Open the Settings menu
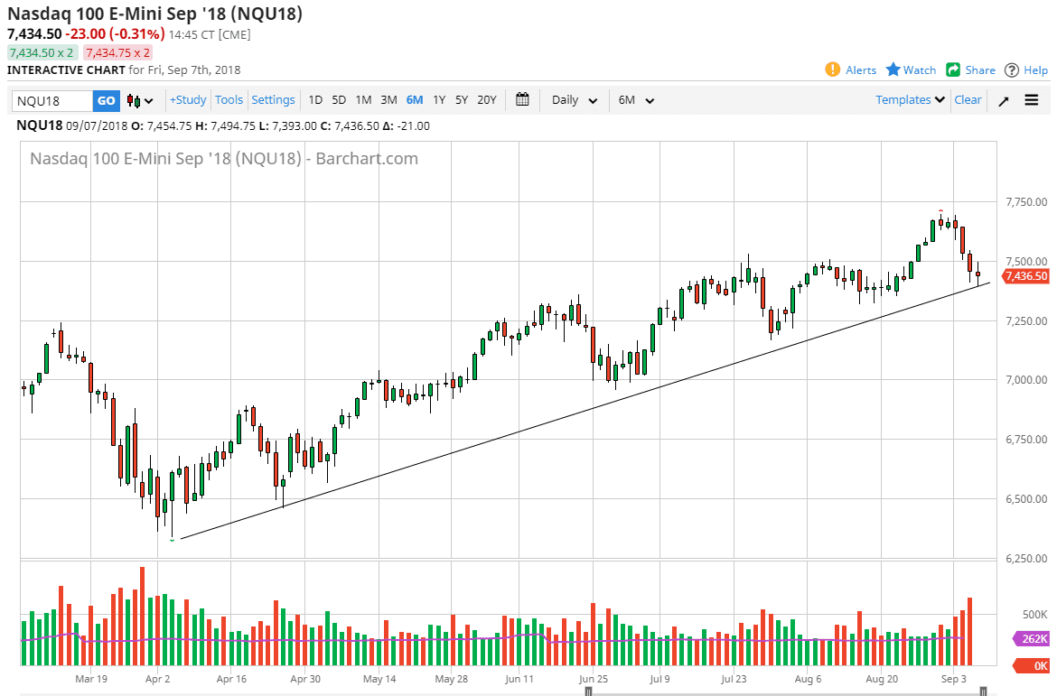The height and width of the screenshot is (696, 1057). [273, 100]
